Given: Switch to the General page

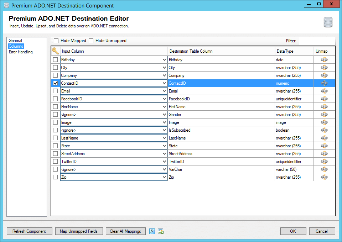Looking at the screenshot, I should pos(15,41).
